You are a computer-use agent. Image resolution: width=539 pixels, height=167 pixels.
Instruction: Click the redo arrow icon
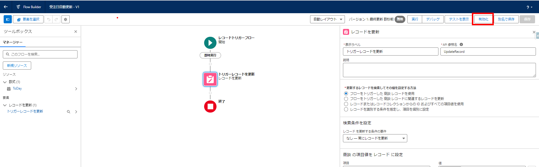coord(56,19)
